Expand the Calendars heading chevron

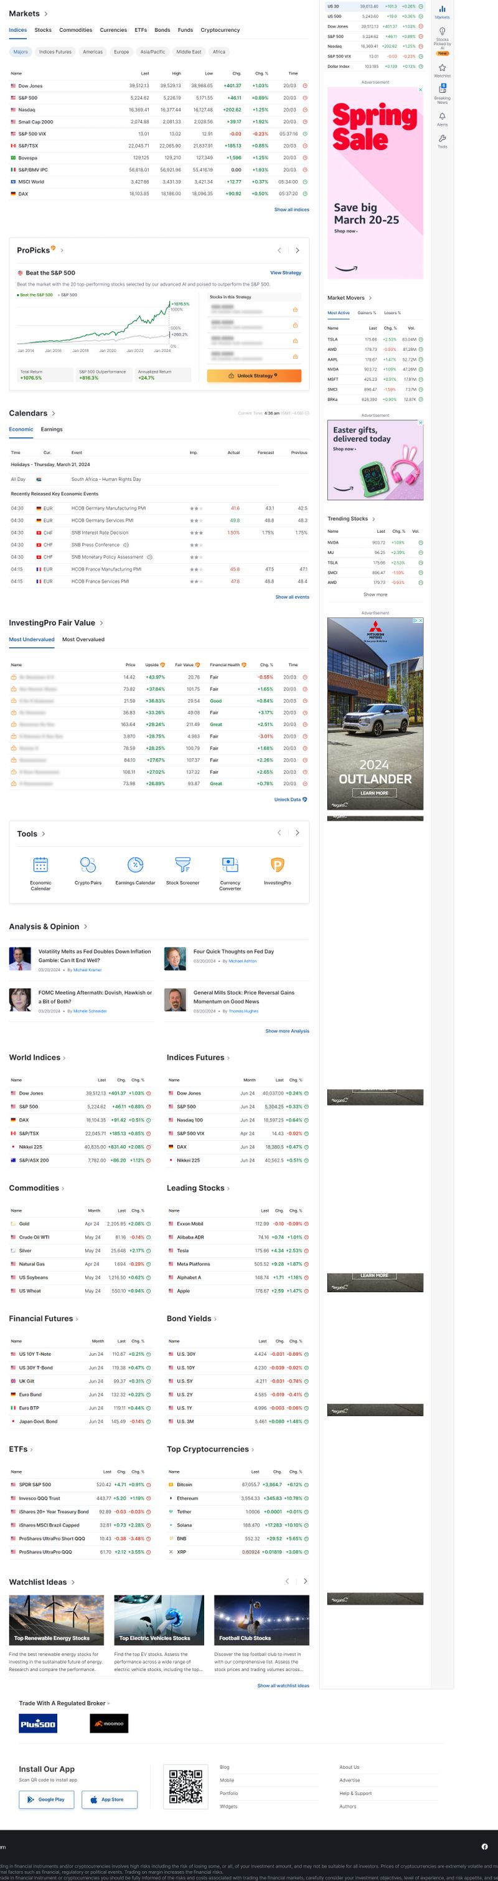pos(54,413)
